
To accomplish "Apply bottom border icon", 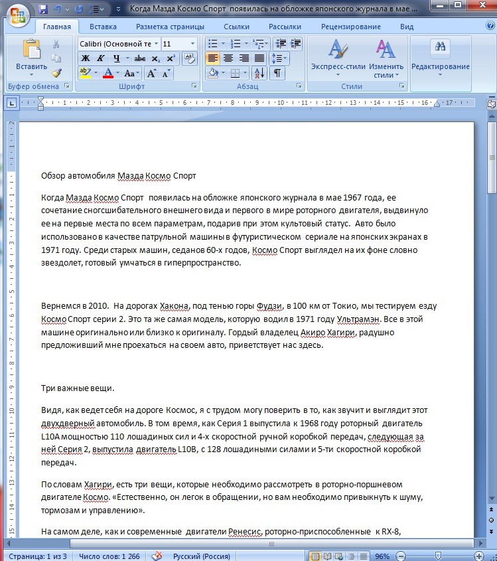I will tap(235, 73).
